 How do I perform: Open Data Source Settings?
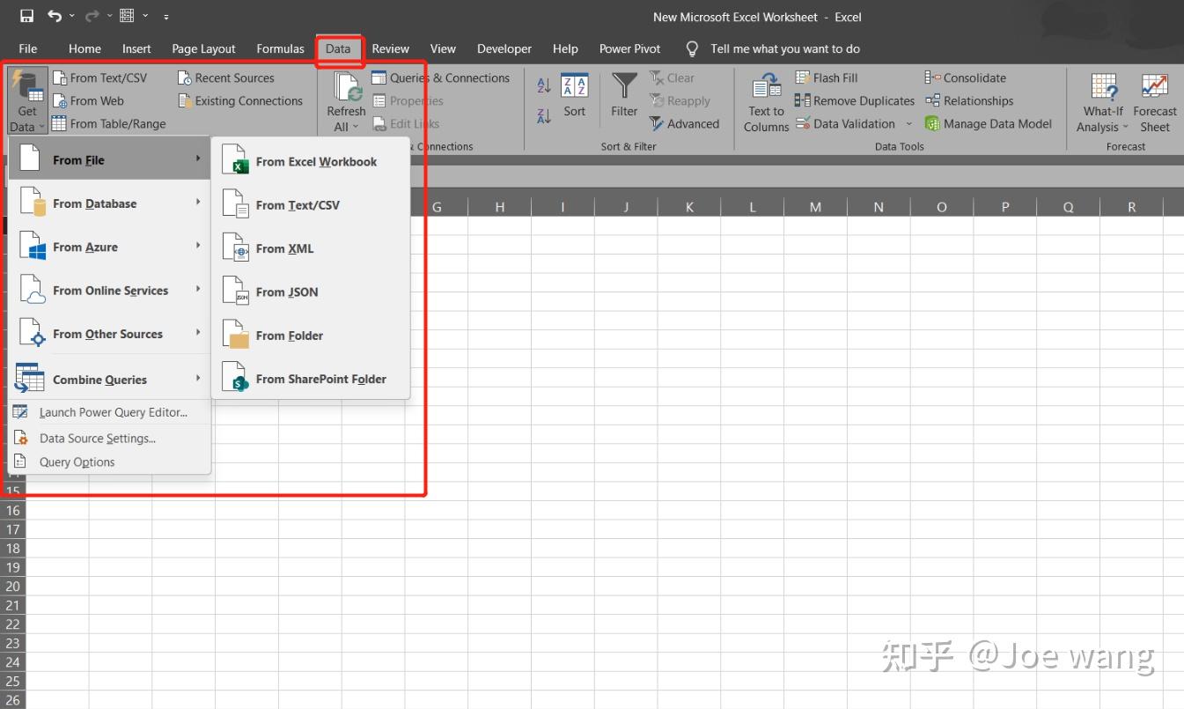[97, 438]
